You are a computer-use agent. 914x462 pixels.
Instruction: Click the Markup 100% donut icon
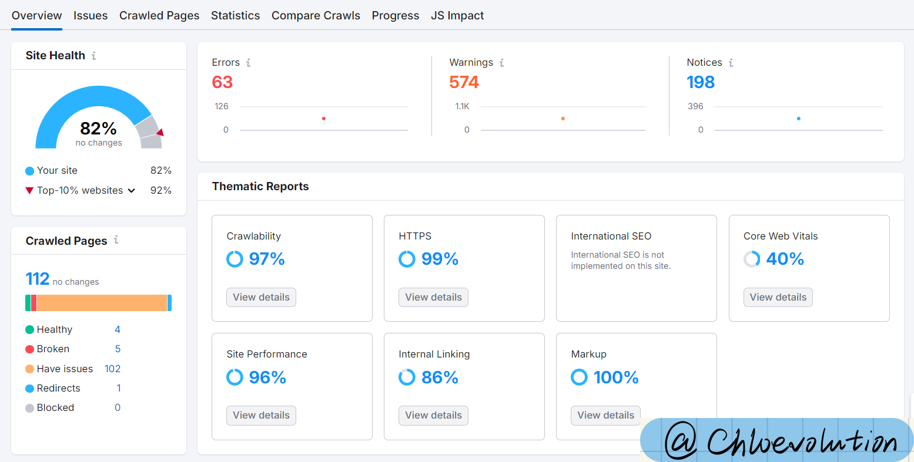[x=579, y=377]
